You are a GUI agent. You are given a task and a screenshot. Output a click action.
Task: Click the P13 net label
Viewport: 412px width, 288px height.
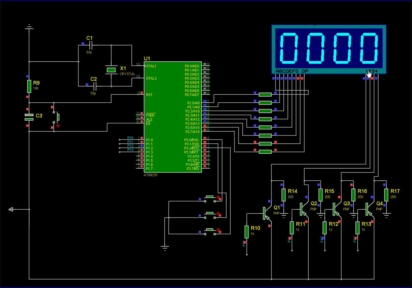(130, 150)
